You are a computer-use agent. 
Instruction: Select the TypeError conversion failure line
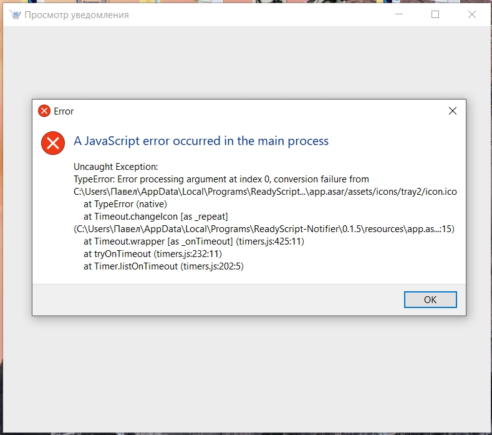tap(221, 179)
